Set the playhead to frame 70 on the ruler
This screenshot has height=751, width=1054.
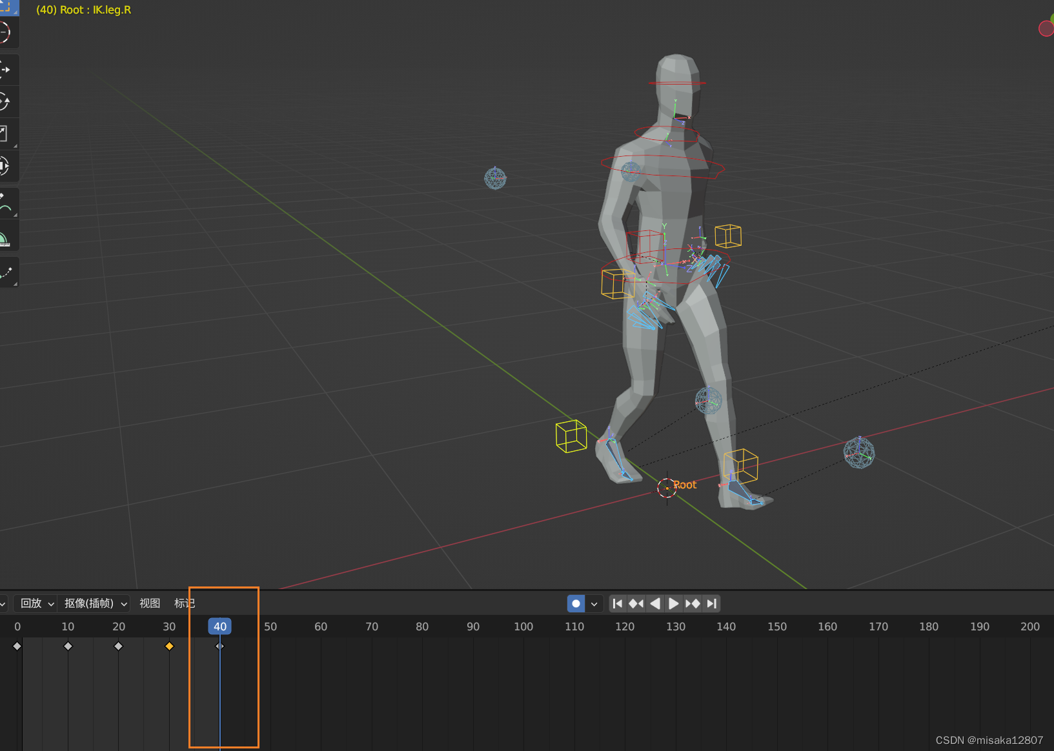(372, 626)
